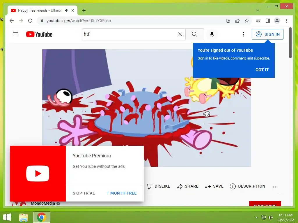Open the MondoMedia channel link
Image resolution: width=298 pixels, height=223 pixels.
43,203
